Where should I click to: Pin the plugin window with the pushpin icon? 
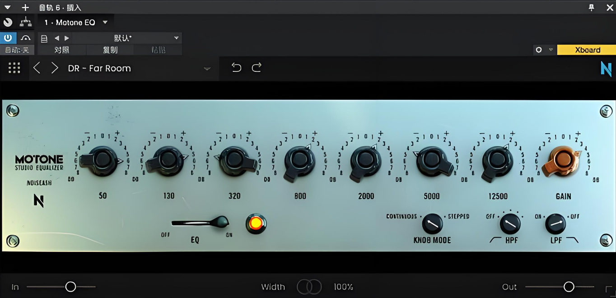point(592,7)
